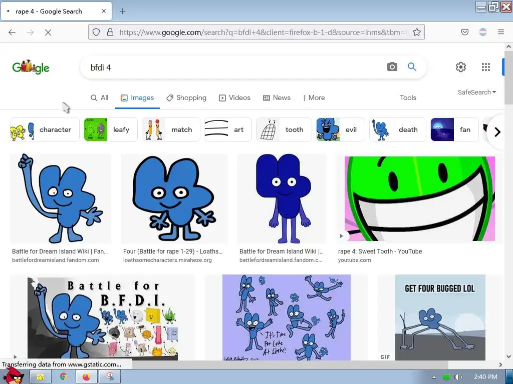Open the Battle for B.F.D.I. thumbnail
The height and width of the screenshot is (384, 513).
click(102, 317)
